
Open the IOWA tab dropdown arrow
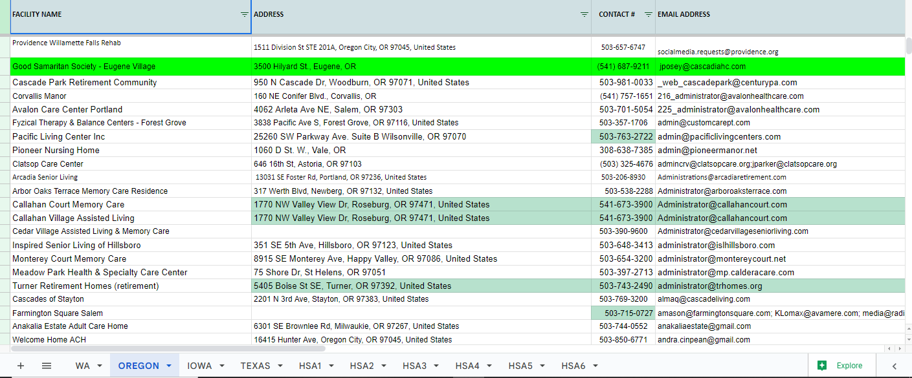point(222,366)
